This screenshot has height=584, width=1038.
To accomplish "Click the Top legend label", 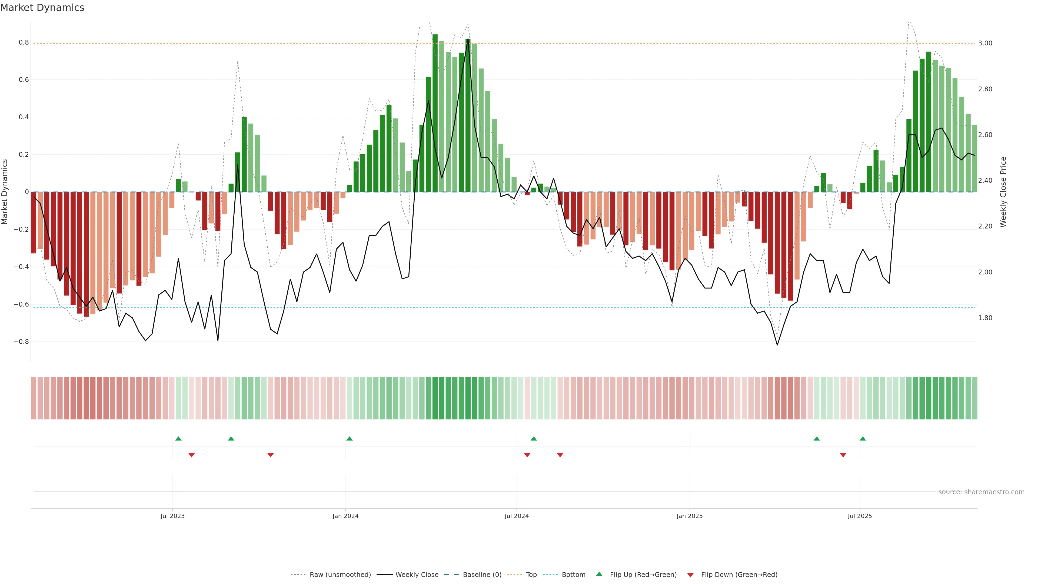I will click(531, 575).
